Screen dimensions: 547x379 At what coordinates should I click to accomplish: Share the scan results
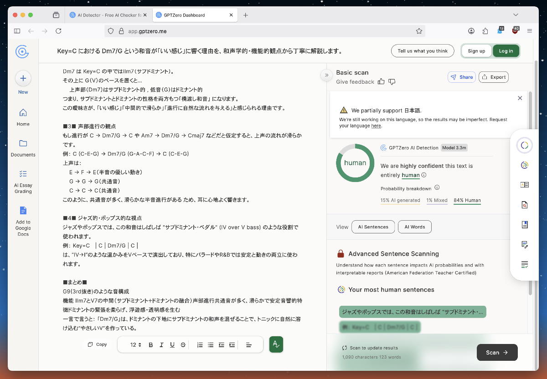pos(461,77)
